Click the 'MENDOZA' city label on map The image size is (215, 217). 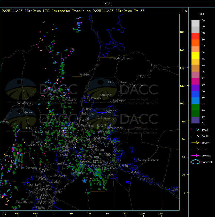coord(63,131)
